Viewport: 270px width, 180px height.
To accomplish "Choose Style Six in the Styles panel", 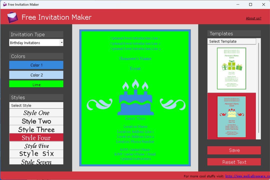I will 36,154.
